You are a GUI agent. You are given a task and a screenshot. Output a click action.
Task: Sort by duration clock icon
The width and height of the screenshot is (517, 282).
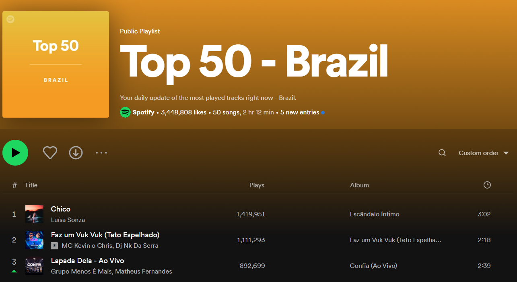tap(487, 185)
